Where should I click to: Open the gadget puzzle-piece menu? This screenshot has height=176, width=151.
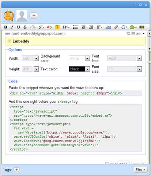click(x=133, y=27)
